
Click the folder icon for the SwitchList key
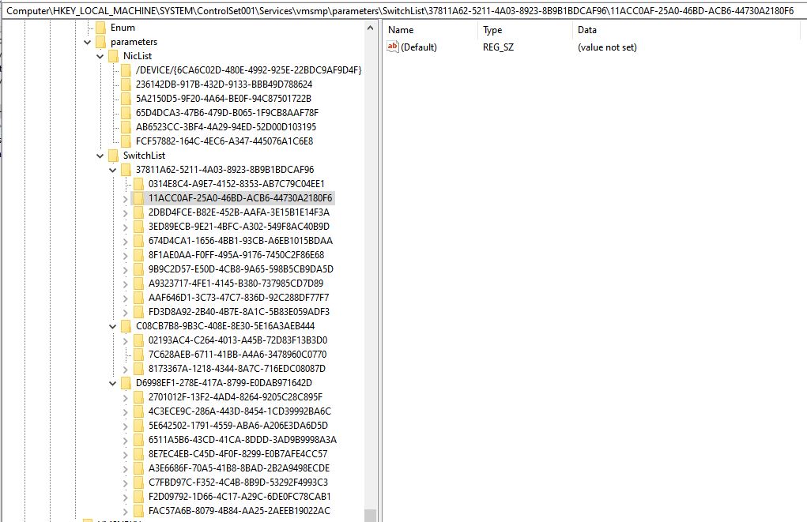(x=113, y=155)
